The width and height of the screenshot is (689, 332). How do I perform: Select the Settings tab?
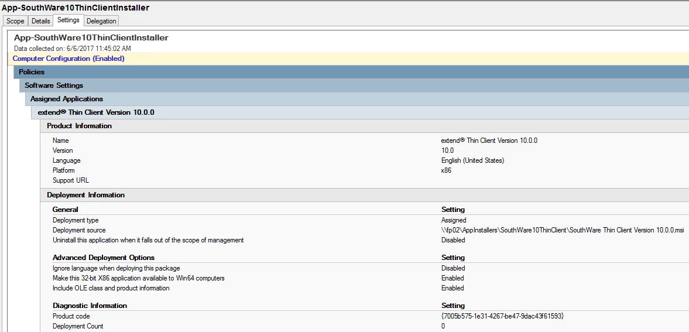coord(68,20)
